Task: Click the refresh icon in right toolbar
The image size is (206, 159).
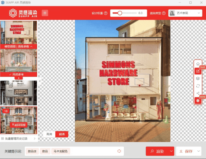Action: click(198, 86)
